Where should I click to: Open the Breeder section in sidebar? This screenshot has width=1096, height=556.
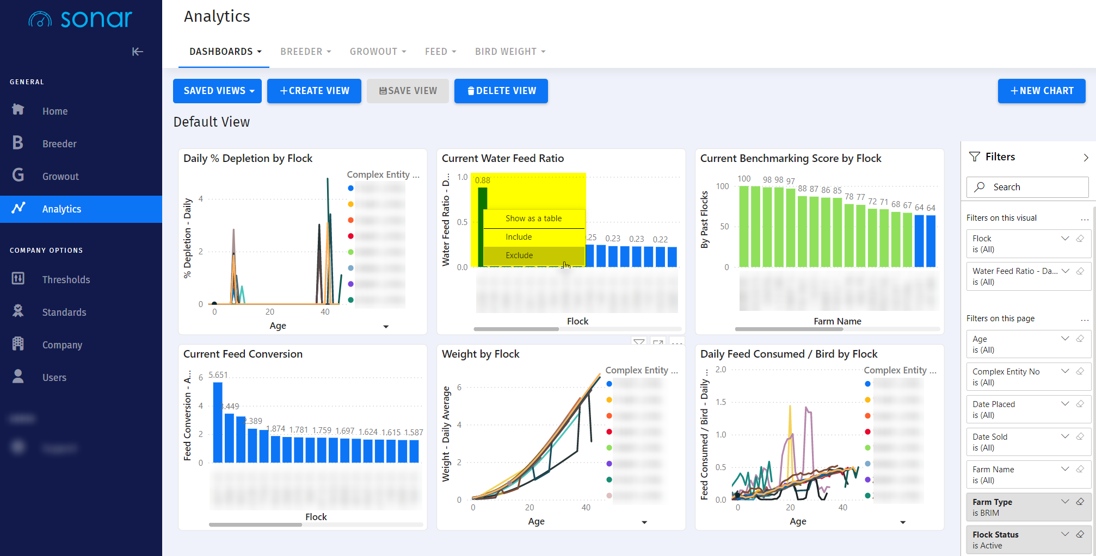81,143
